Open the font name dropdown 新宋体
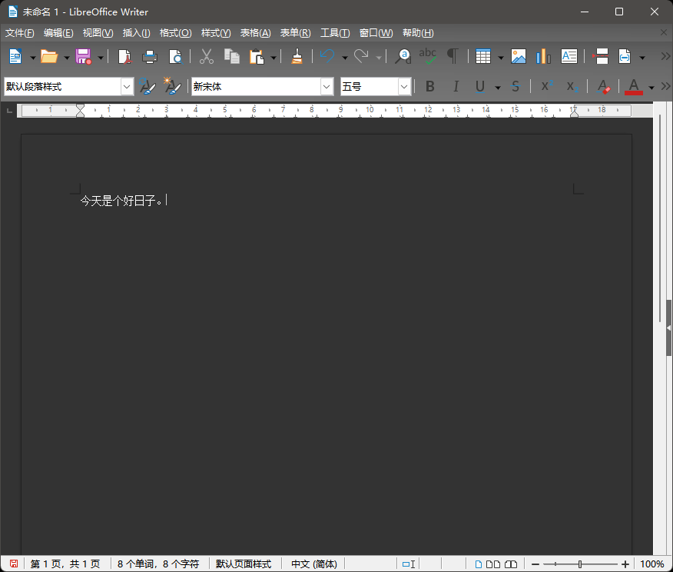Viewport: 673px width, 572px height. [x=327, y=87]
